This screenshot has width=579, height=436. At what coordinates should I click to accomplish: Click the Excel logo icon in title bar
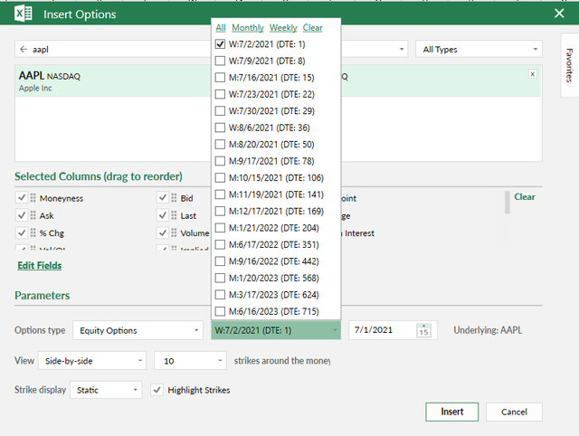[24, 14]
